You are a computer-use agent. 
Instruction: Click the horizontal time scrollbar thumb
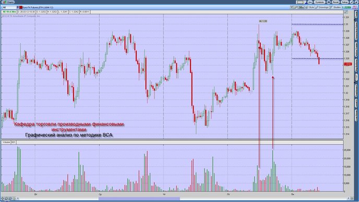(139, 198)
